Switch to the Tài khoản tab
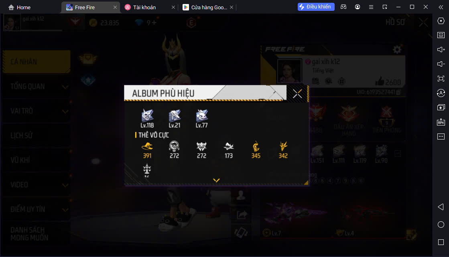This screenshot has height=257, width=449. point(144,8)
